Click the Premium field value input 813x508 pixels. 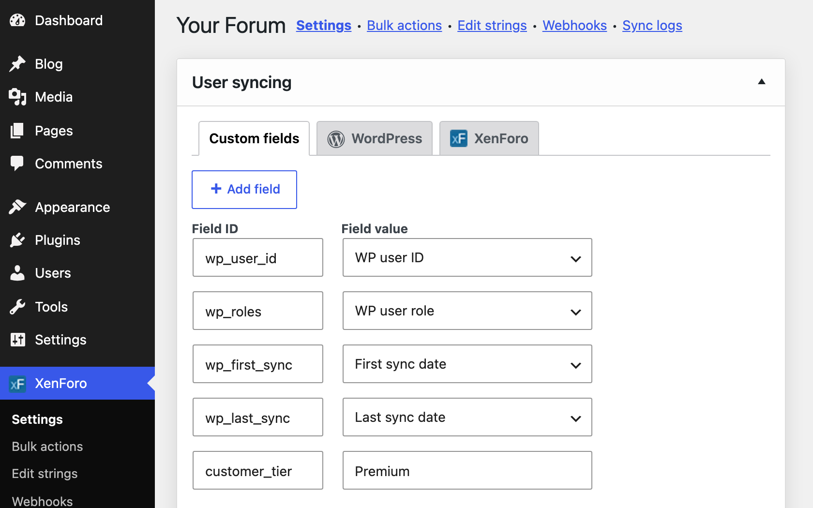467,470
